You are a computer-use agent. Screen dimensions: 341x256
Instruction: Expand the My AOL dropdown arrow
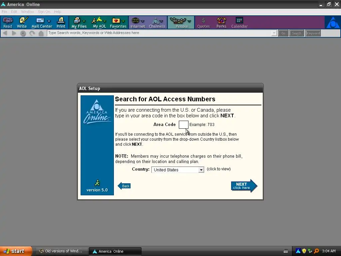point(105,21)
